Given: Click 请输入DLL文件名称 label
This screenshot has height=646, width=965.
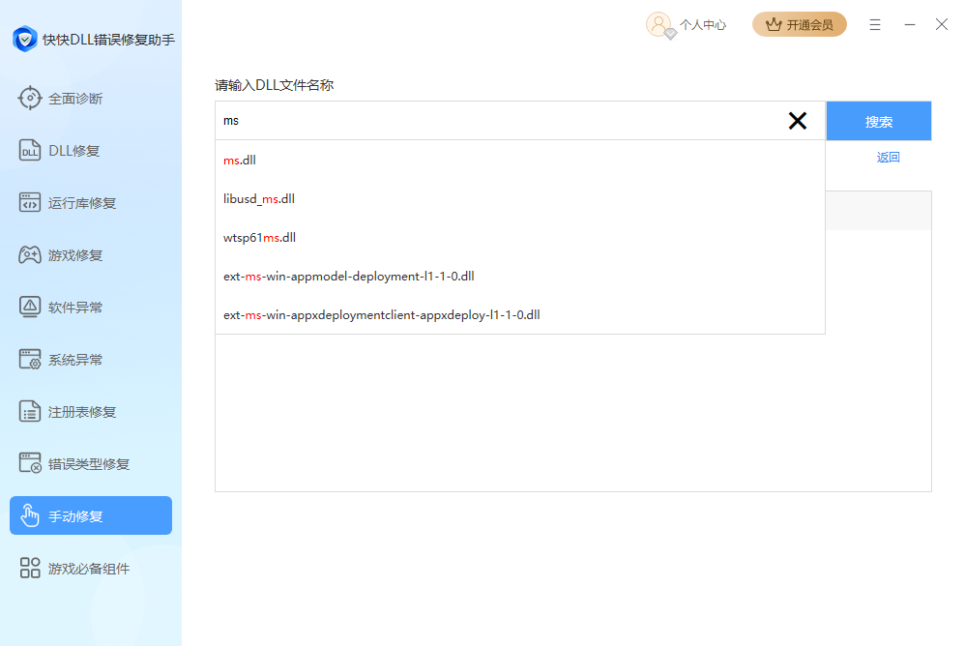Looking at the screenshot, I should pyautogui.click(x=275, y=85).
